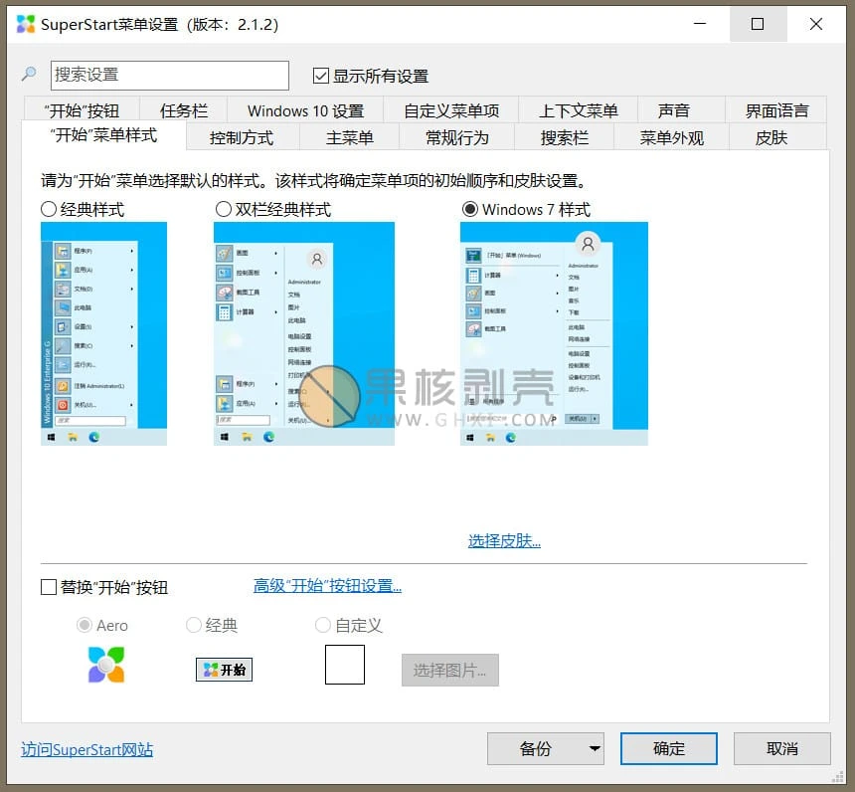Choose the Aero radio button
This screenshot has width=855, height=792.
tap(84, 625)
